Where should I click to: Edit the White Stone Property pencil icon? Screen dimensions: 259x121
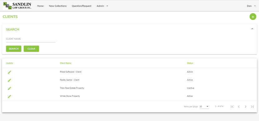pyautogui.click(x=9, y=96)
